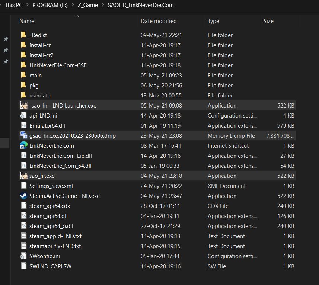
Task: Click the sao_hr.exe anime character icon
Action: 24,176
